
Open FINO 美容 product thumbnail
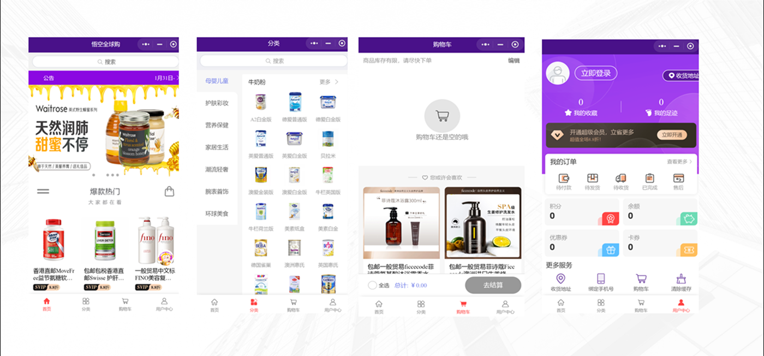click(156, 240)
